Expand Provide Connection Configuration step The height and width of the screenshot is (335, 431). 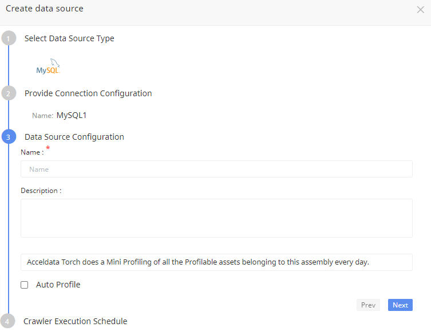pyautogui.click(x=88, y=93)
